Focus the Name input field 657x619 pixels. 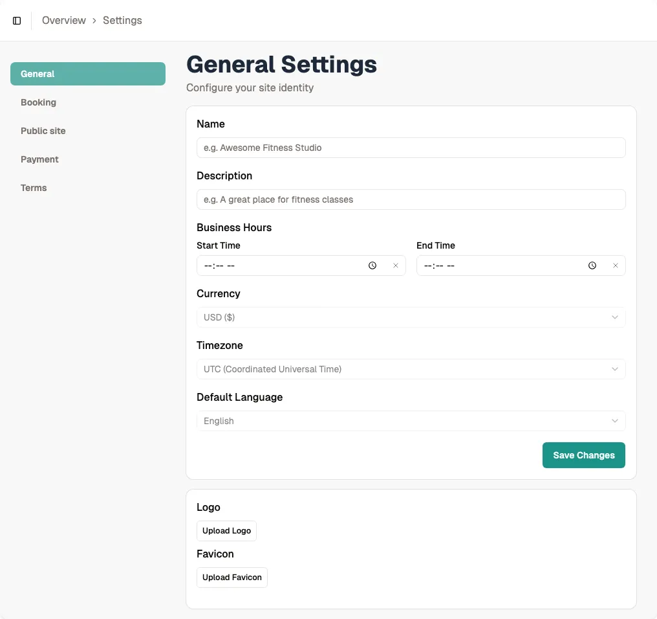click(411, 148)
